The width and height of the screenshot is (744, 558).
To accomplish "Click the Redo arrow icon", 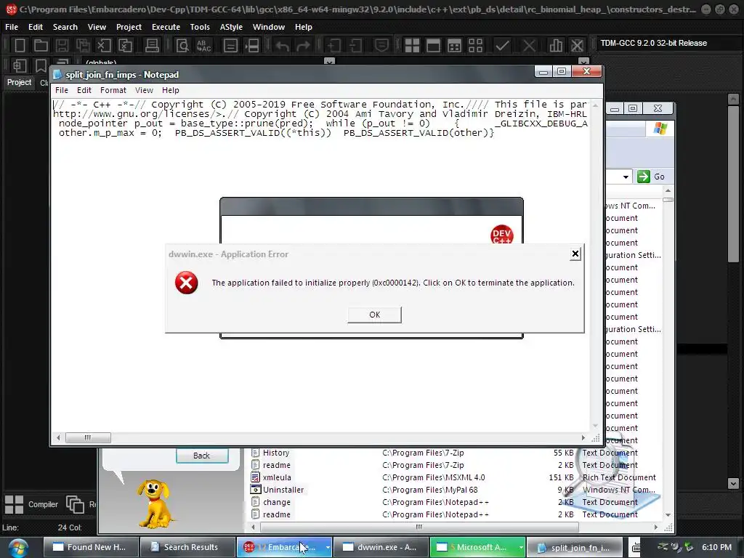I will coord(304,46).
